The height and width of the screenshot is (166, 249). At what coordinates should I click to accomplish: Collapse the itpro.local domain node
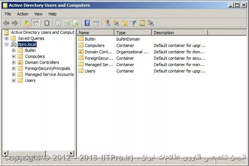pyautogui.click(x=6, y=44)
